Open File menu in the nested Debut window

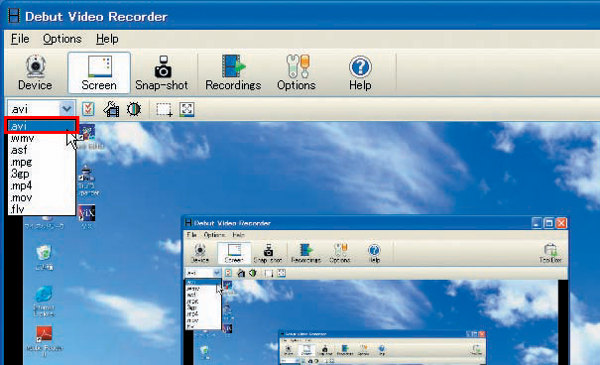pos(191,234)
